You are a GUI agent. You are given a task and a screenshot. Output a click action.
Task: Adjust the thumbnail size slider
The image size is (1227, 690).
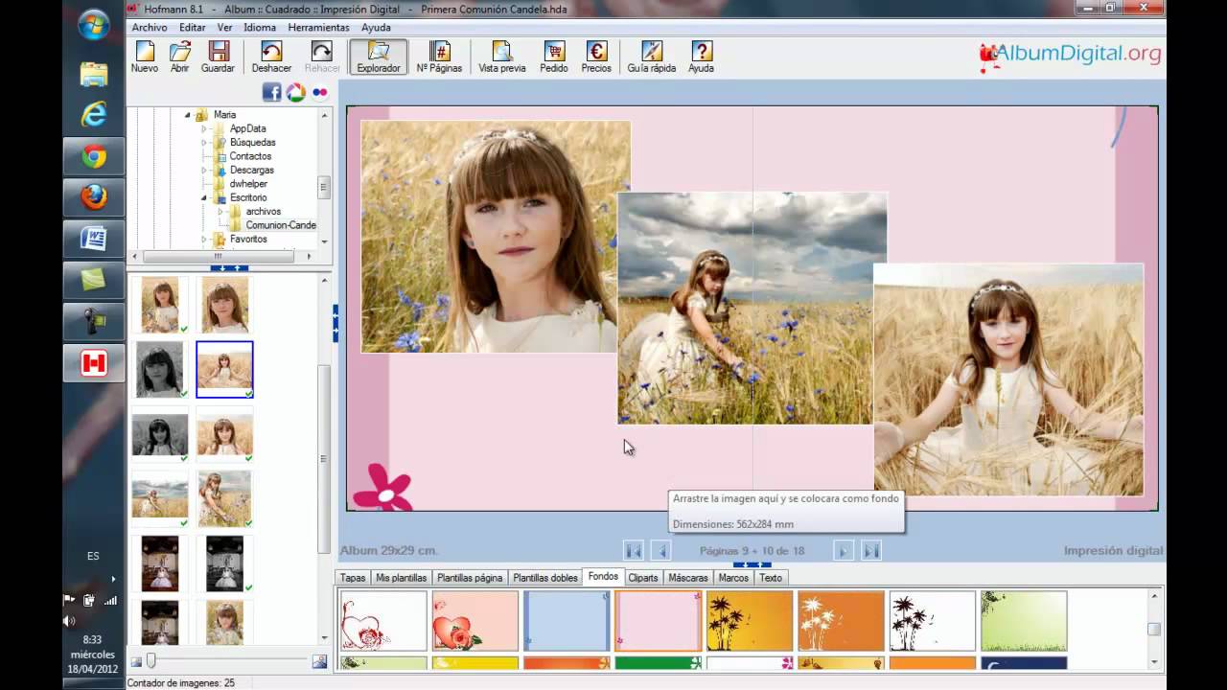(150, 661)
